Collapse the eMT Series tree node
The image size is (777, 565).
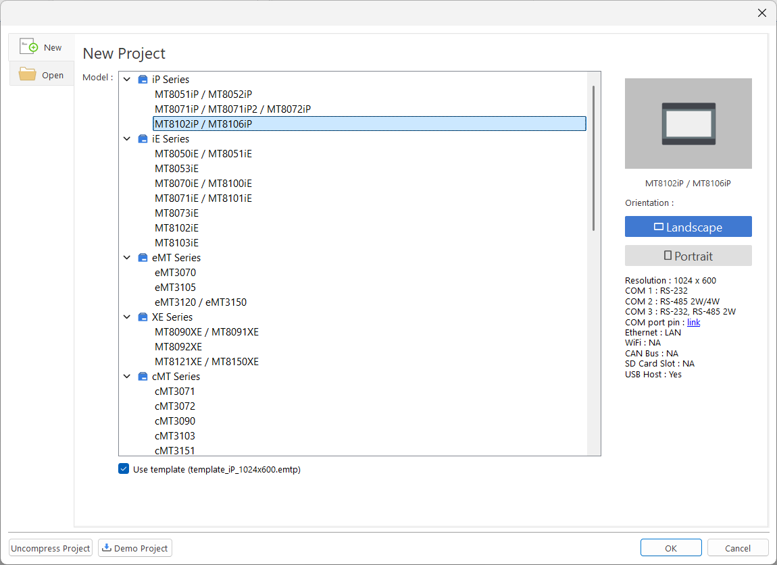click(x=127, y=257)
